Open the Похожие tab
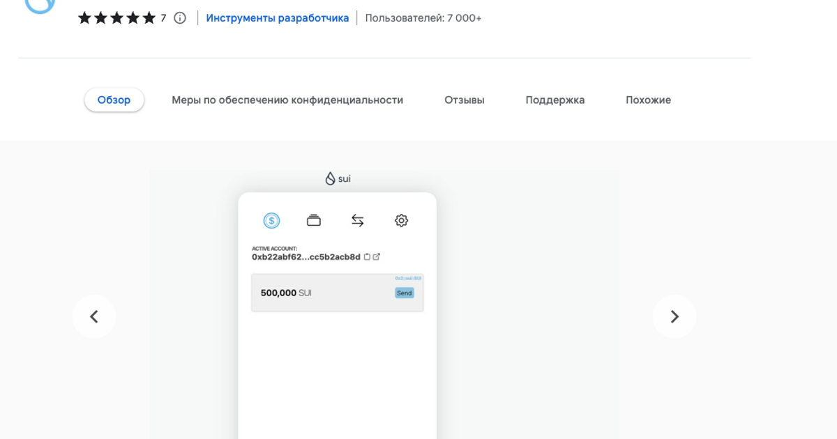The height and width of the screenshot is (439, 837). (x=649, y=100)
